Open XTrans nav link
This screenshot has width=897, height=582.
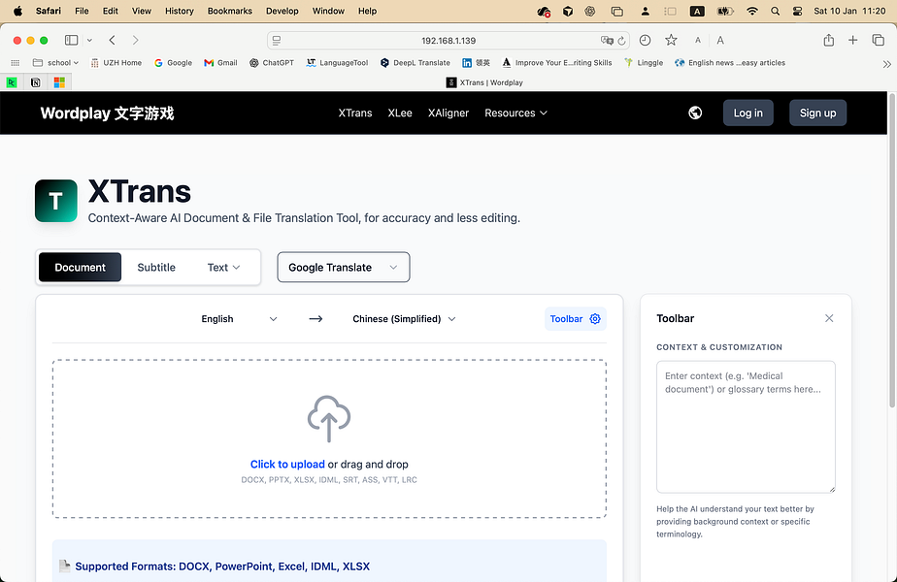pos(354,113)
